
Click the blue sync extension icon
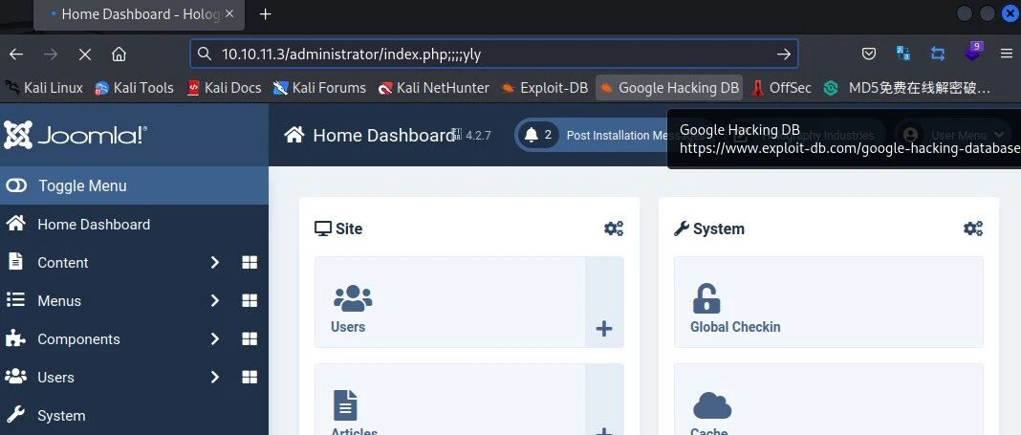click(x=938, y=54)
